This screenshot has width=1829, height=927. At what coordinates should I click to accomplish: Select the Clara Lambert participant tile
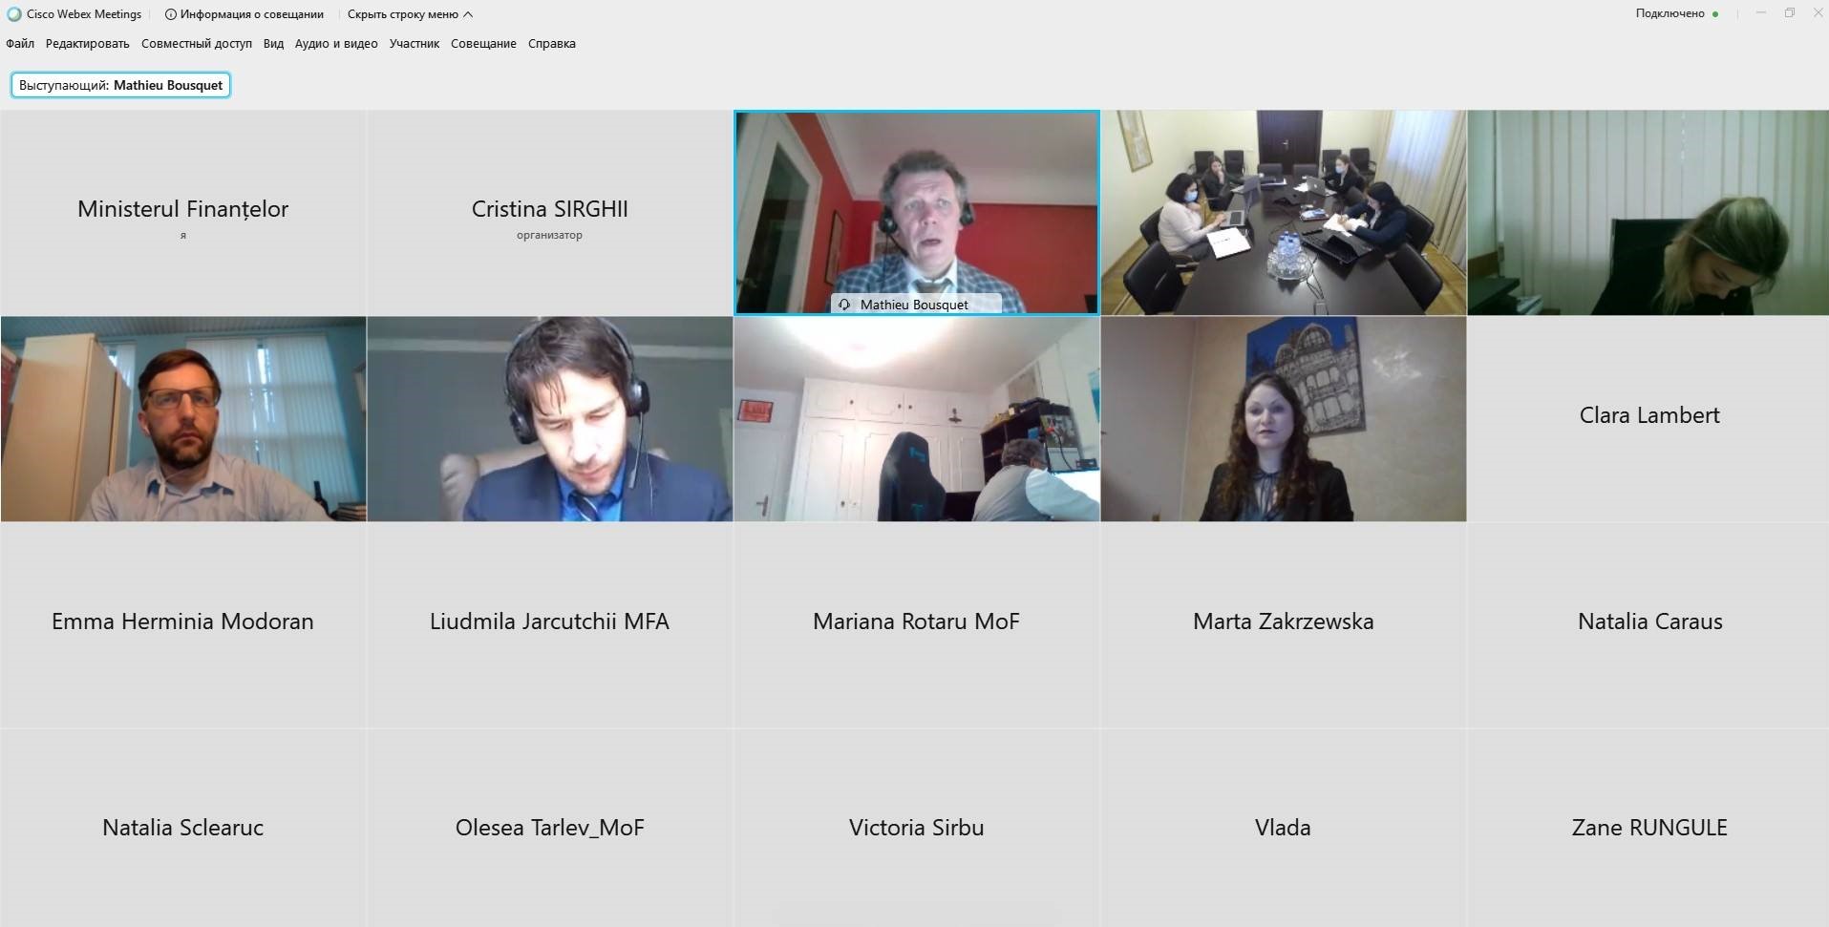click(x=1648, y=419)
